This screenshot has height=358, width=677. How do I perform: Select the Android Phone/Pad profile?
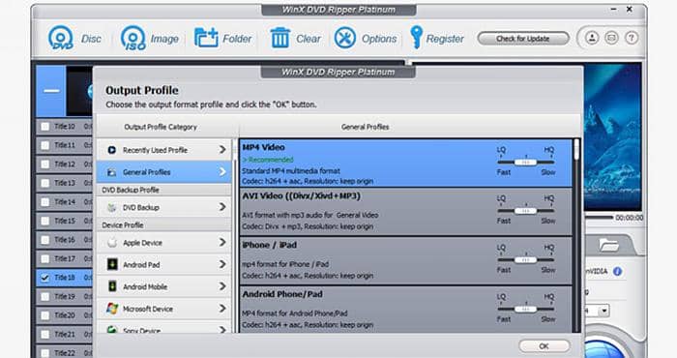pyautogui.click(x=406, y=310)
